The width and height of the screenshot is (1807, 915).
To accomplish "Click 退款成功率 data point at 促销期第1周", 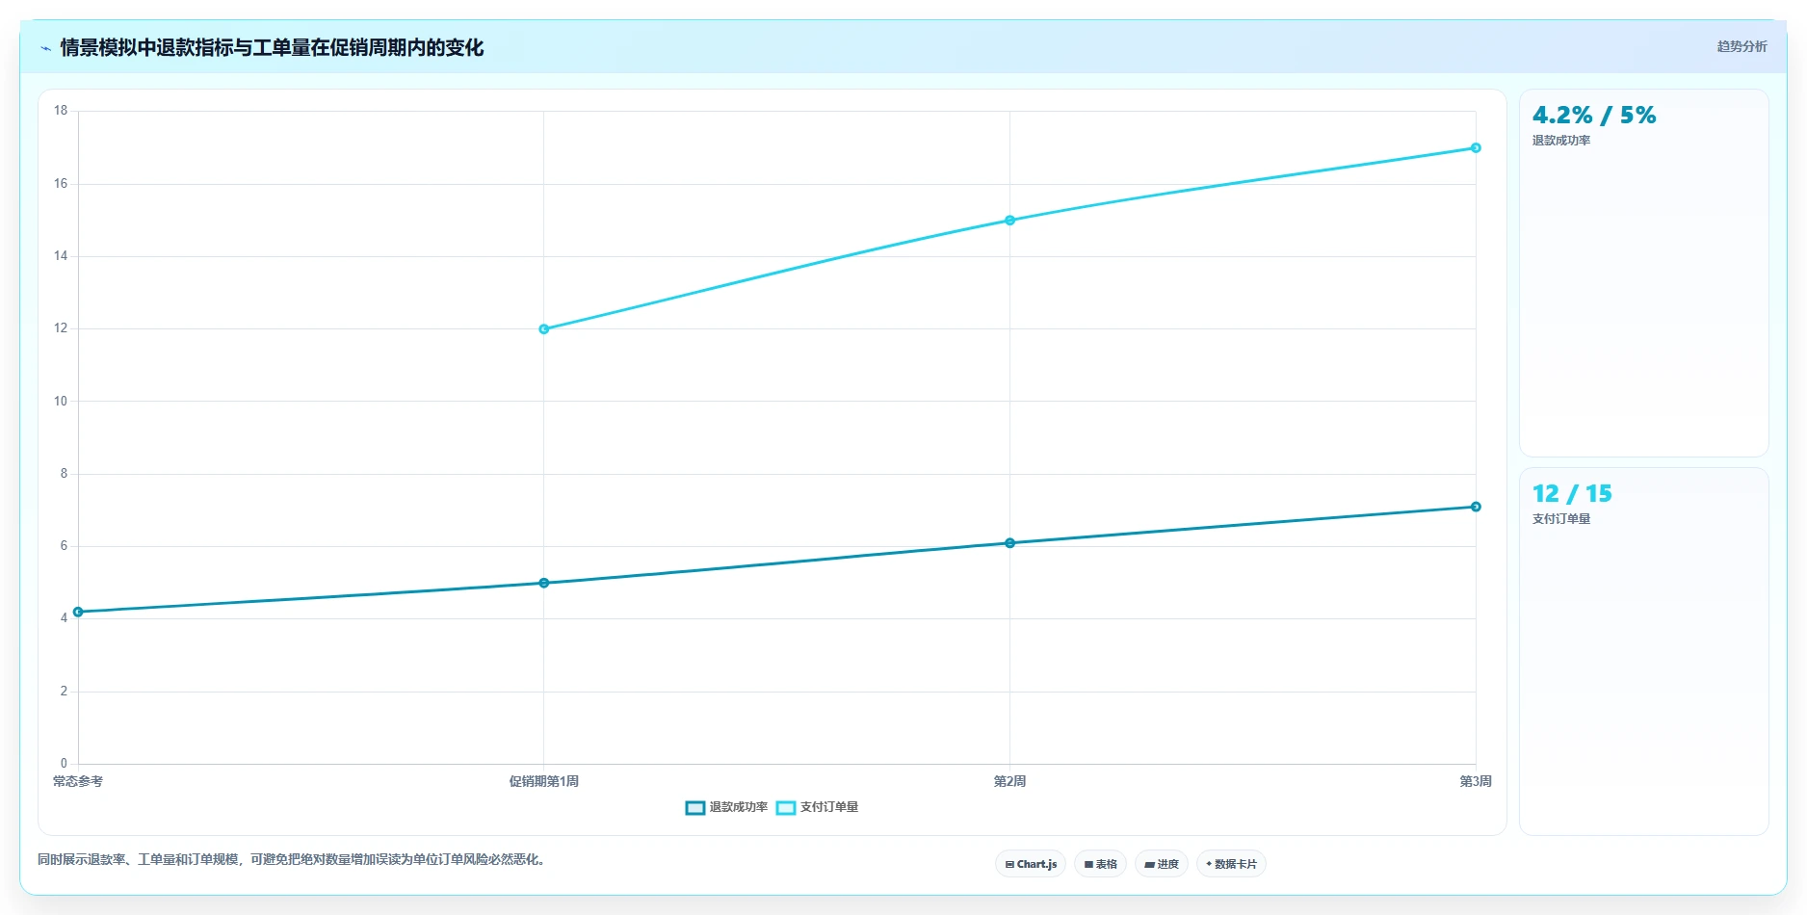I will (x=544, y=583).
